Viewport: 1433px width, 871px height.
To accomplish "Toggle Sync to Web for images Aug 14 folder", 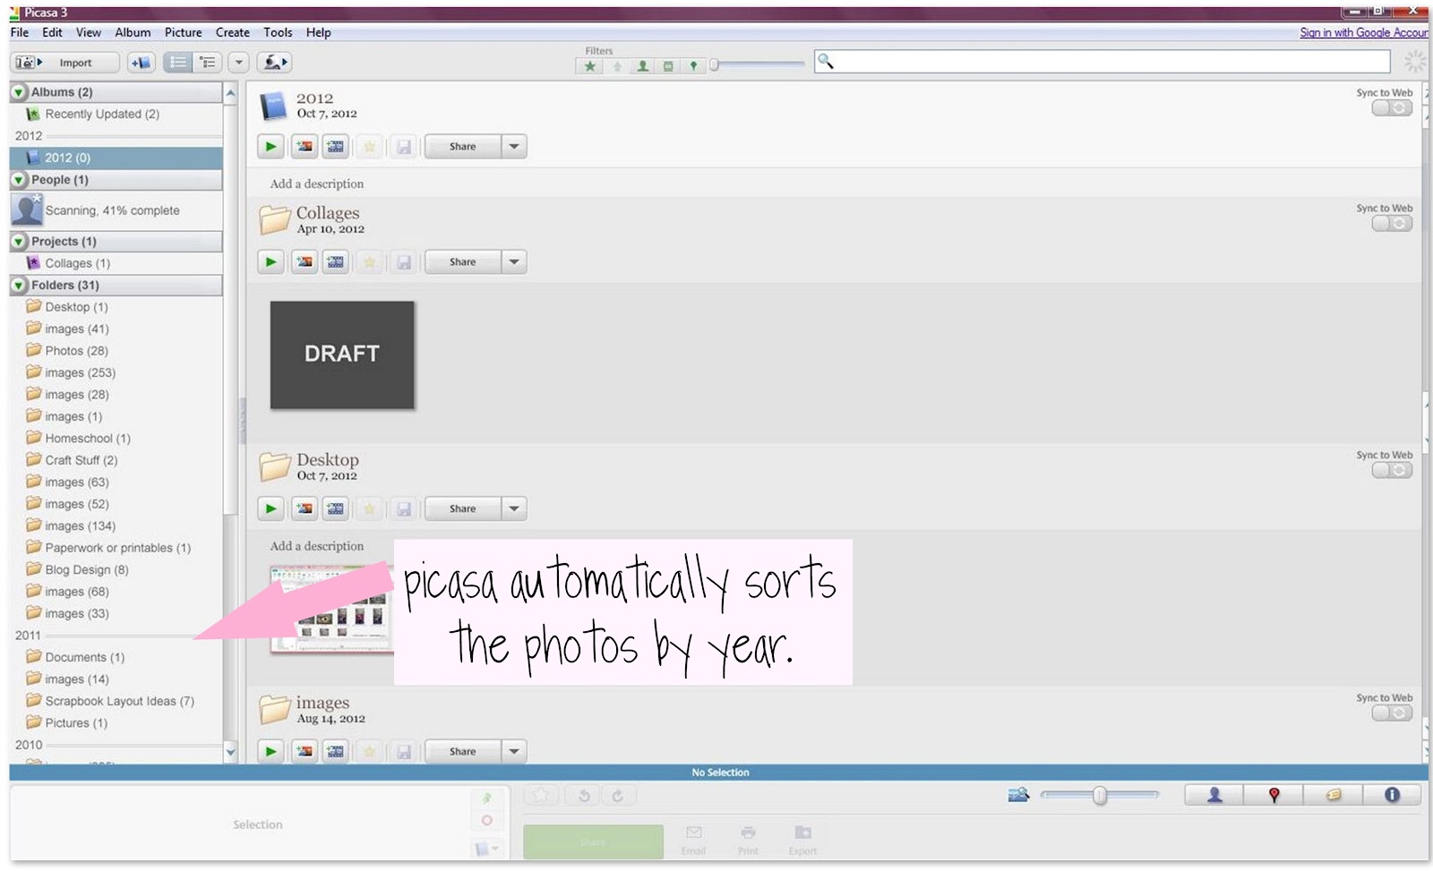I will tap(1392, 713).
